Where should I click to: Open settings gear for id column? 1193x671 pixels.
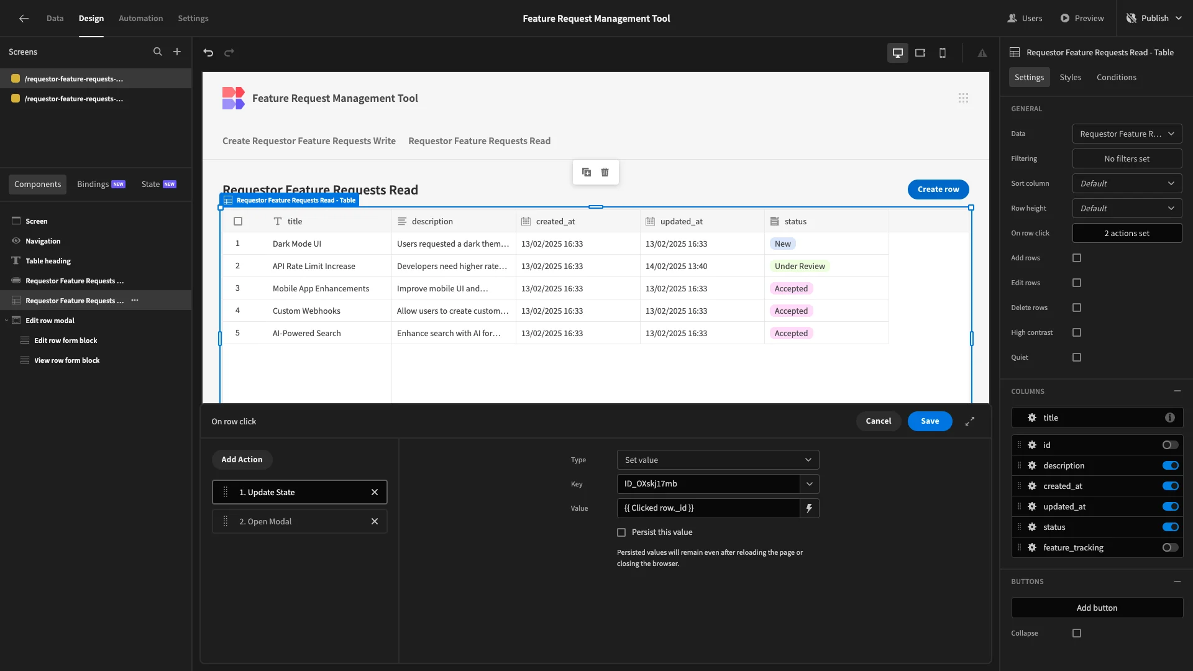1032,445
